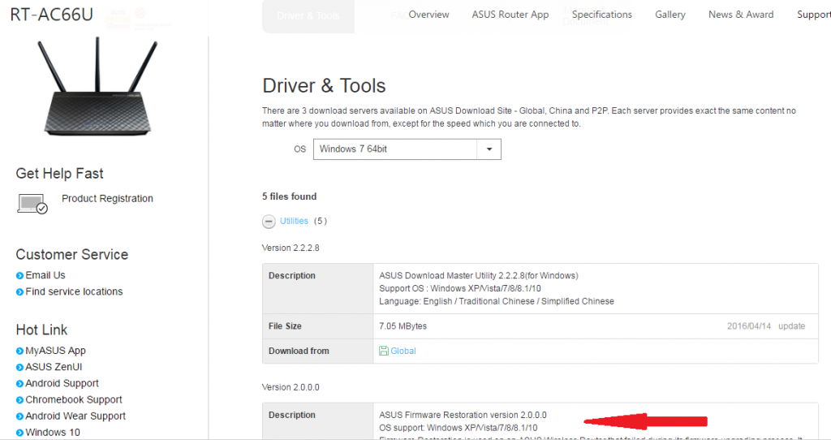Viewport: 831px width, 440px height.
Task: Click the Driver & Tools heading
Action: pyautogui.click(x=324, y=86)
